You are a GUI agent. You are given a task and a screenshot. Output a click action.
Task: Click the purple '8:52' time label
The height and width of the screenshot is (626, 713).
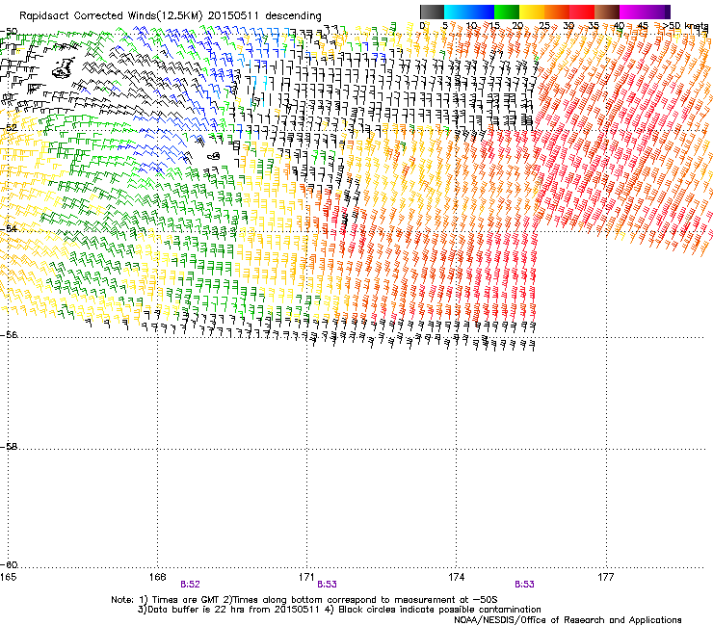click(x=190, y=585)
